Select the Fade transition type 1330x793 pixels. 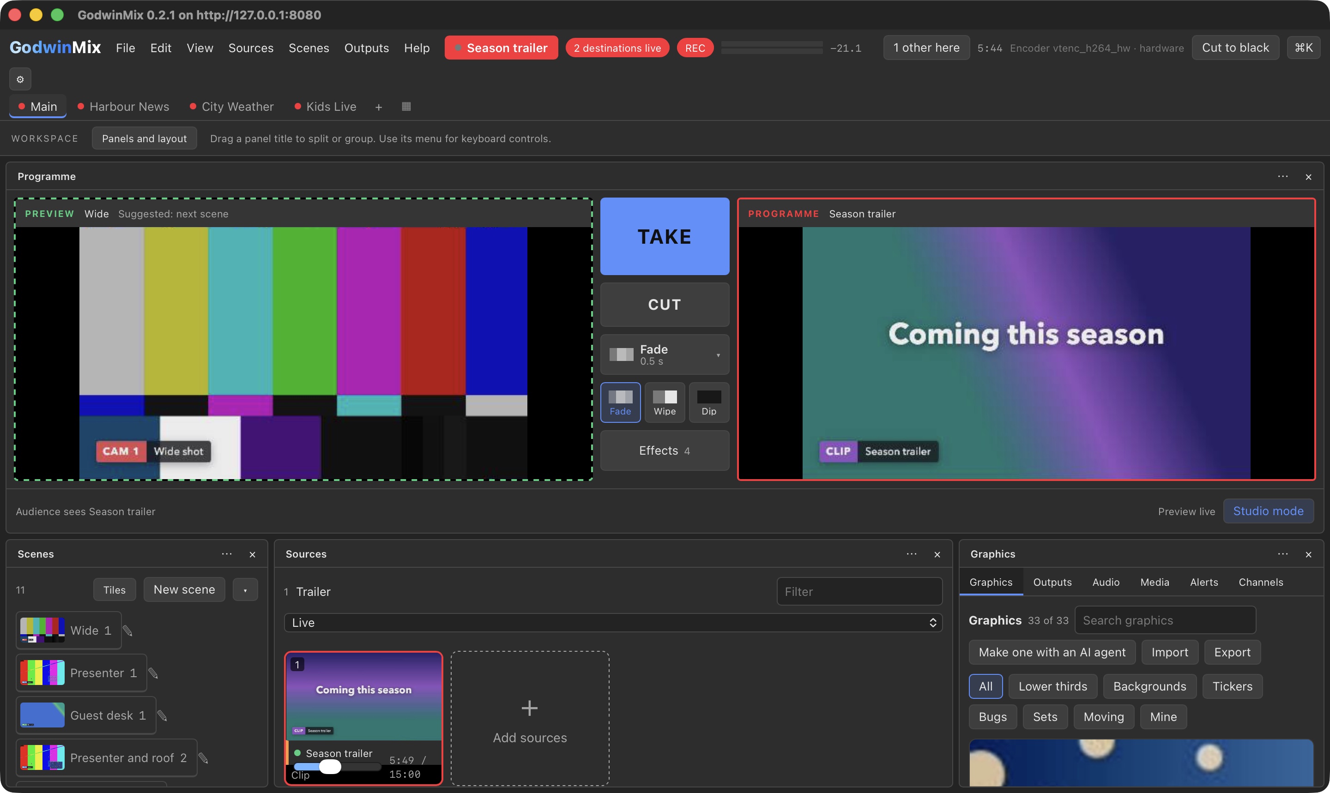(621, 403)
